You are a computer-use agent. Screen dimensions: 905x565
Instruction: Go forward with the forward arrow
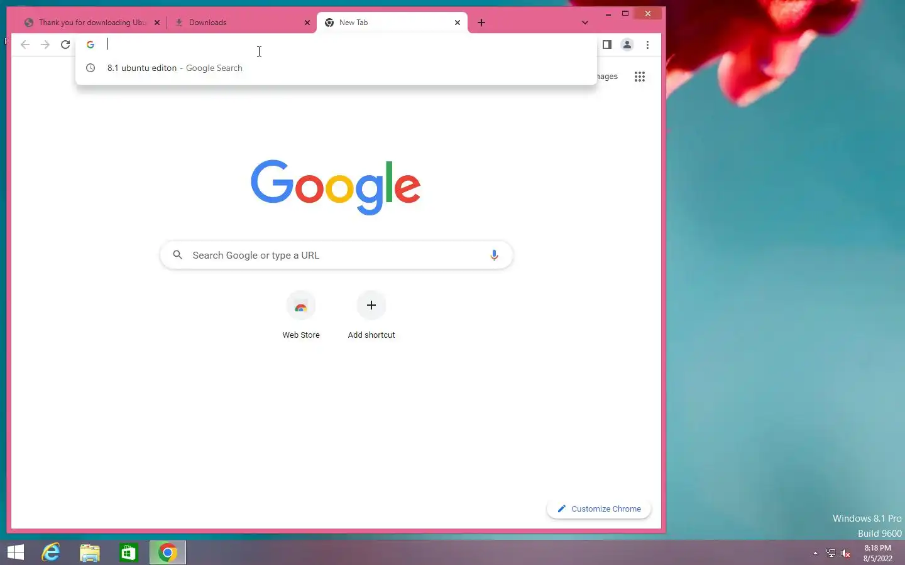(45, 45)
